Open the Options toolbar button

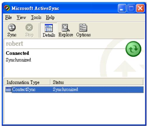coord(83,30)
